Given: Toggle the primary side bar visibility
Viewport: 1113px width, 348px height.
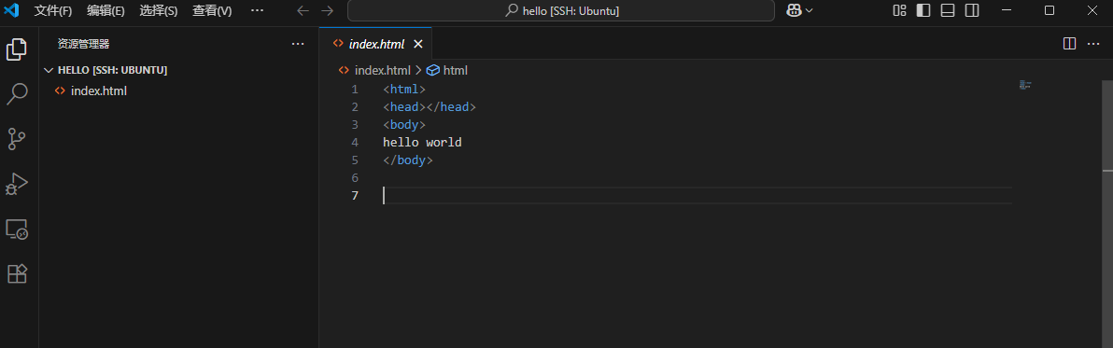Looking at the screenshot, I should coord(923,10).
